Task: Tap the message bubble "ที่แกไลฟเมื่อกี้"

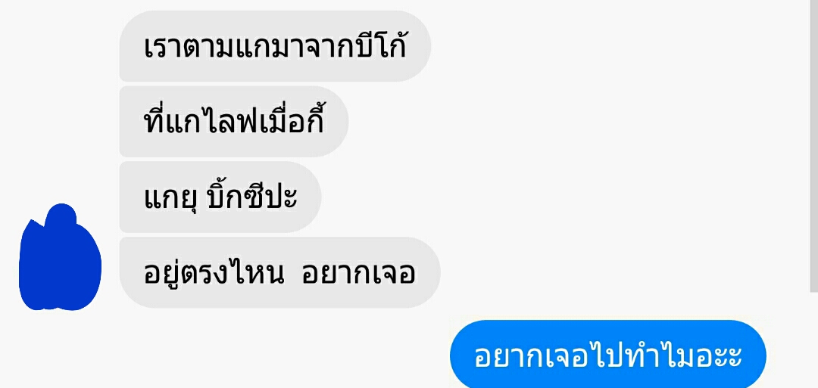Action: pos(234,121)
